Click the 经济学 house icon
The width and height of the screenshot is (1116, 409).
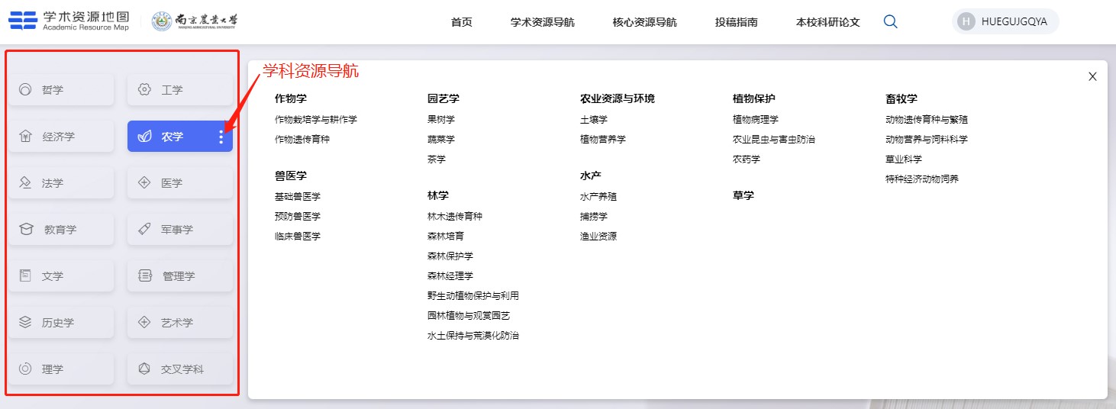click(x=25, y=137)
